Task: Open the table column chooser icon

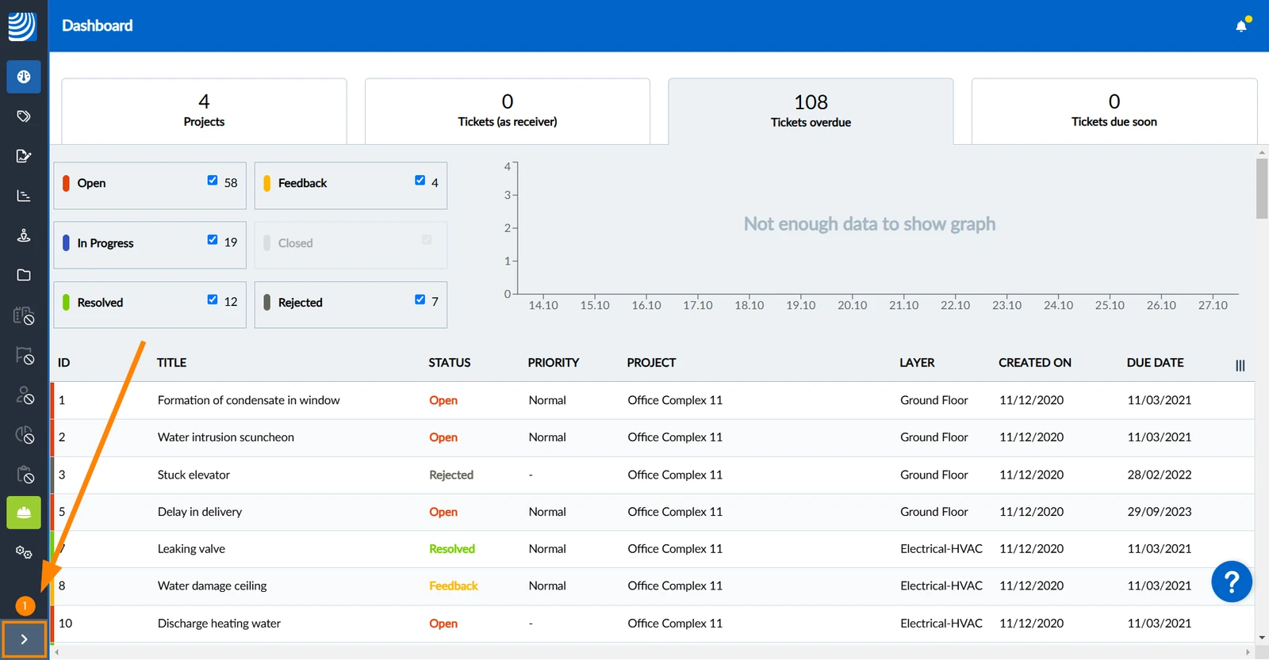Action: 1240,365
